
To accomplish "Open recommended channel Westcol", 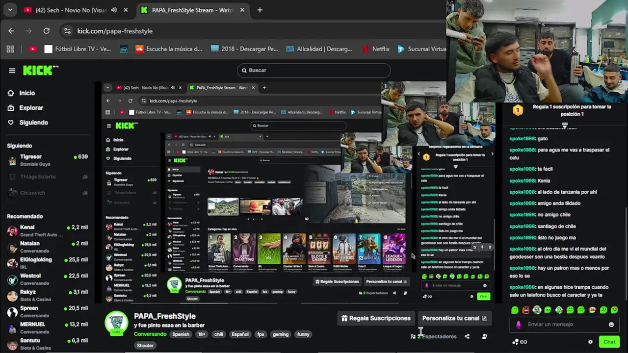I will (x=47, y=279).
